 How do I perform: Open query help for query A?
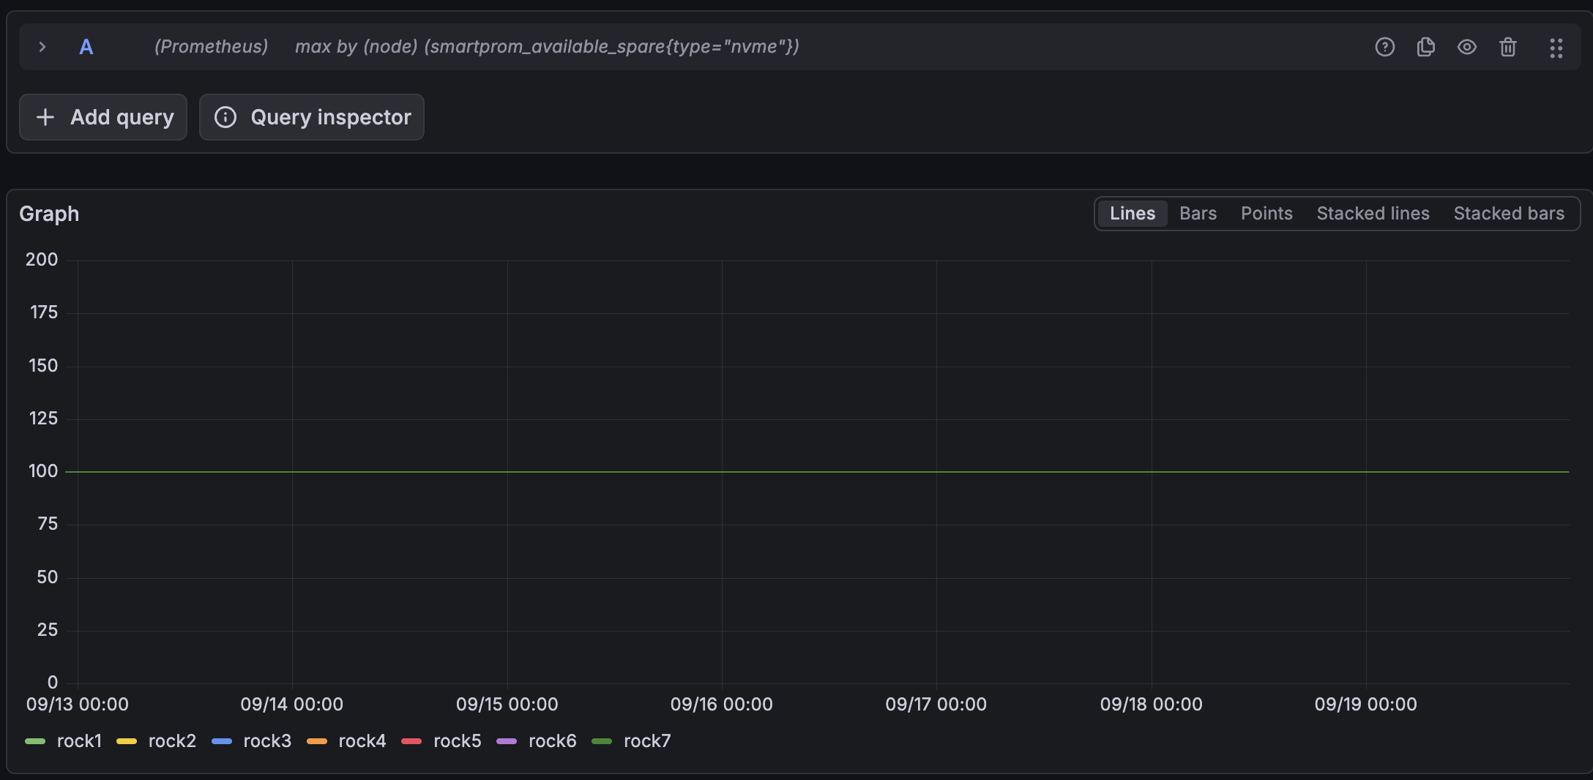tap(1384, 47)
